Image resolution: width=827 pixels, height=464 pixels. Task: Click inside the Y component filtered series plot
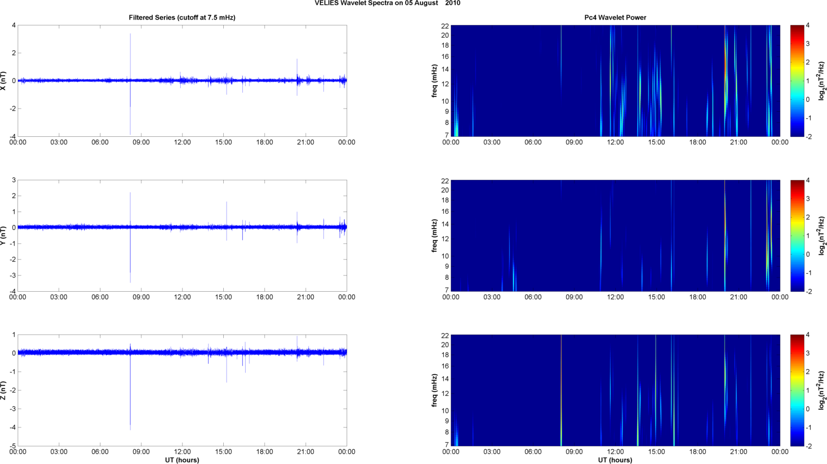tap(182, 236)
